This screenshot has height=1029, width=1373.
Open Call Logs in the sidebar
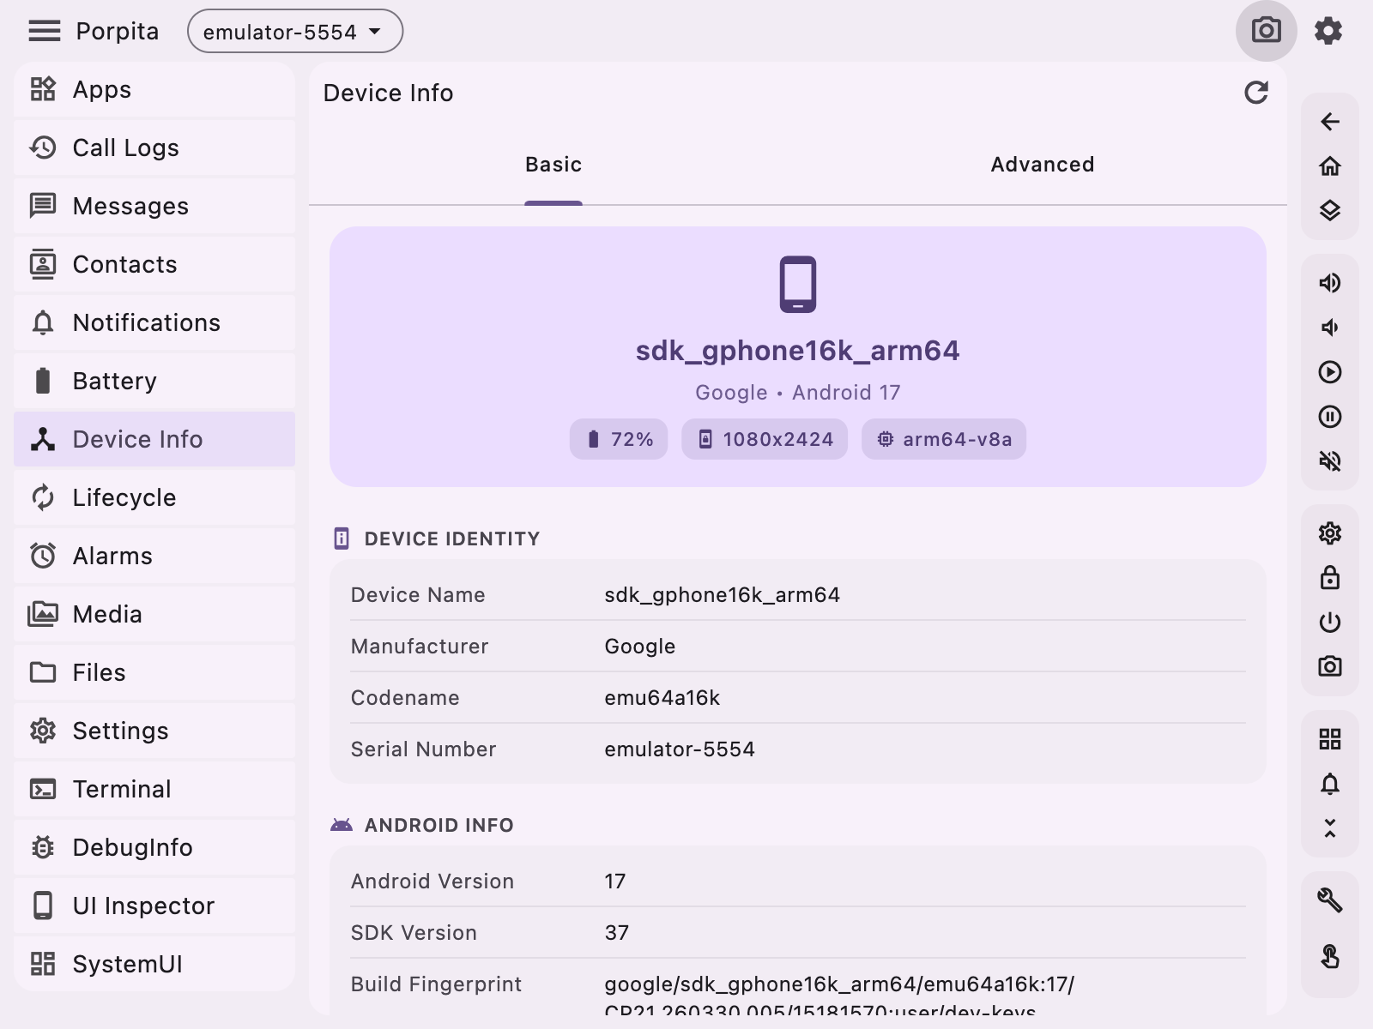pyautogui.click(x=154, y=147)
